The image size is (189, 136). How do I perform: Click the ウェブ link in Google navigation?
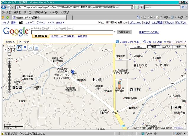(6, 23)
